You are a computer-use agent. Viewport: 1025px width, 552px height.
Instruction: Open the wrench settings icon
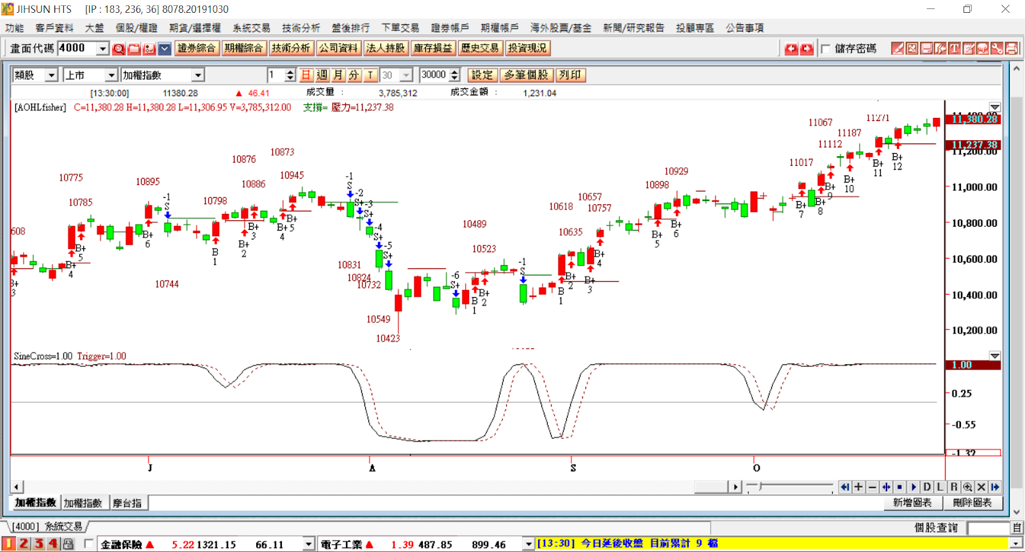pos(997,49)
